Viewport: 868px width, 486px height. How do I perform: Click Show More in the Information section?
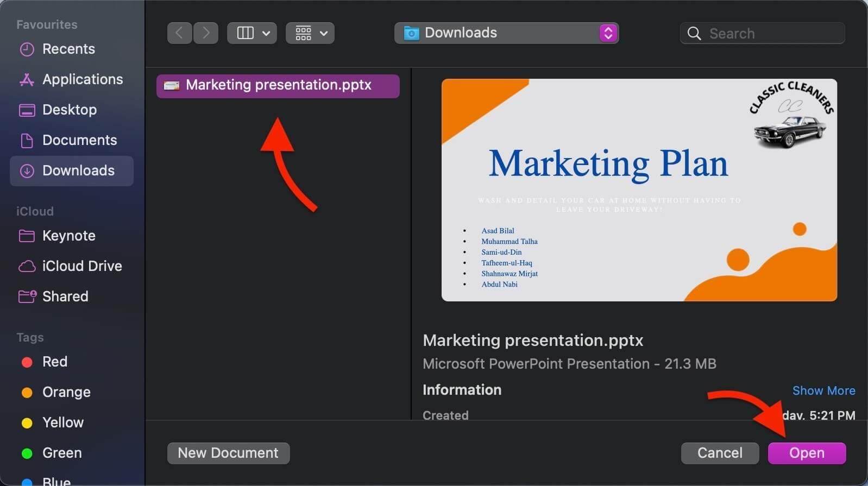[823, 390]
